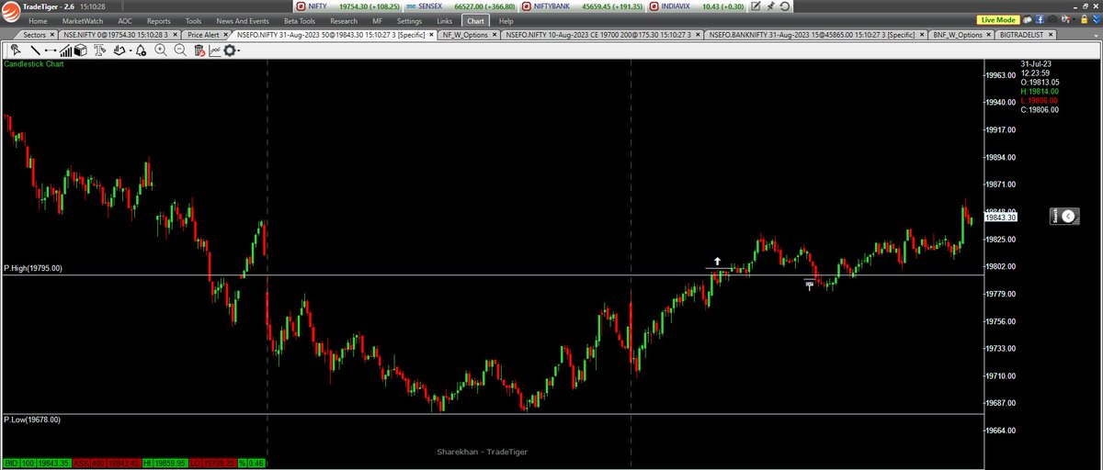Image resolution: width=1103 pixels, height=470 pixels.
Task: Delete drawings with the trash icon
Action: pyautogui.click(x=199, y=50)
